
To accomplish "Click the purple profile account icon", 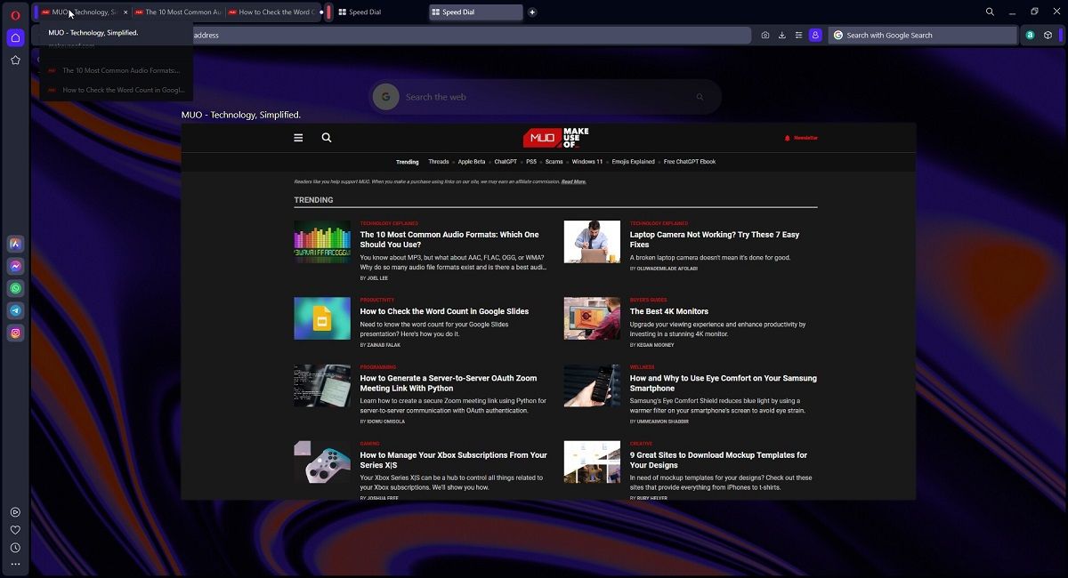I will pyautogui.click(x=815, y=36).
